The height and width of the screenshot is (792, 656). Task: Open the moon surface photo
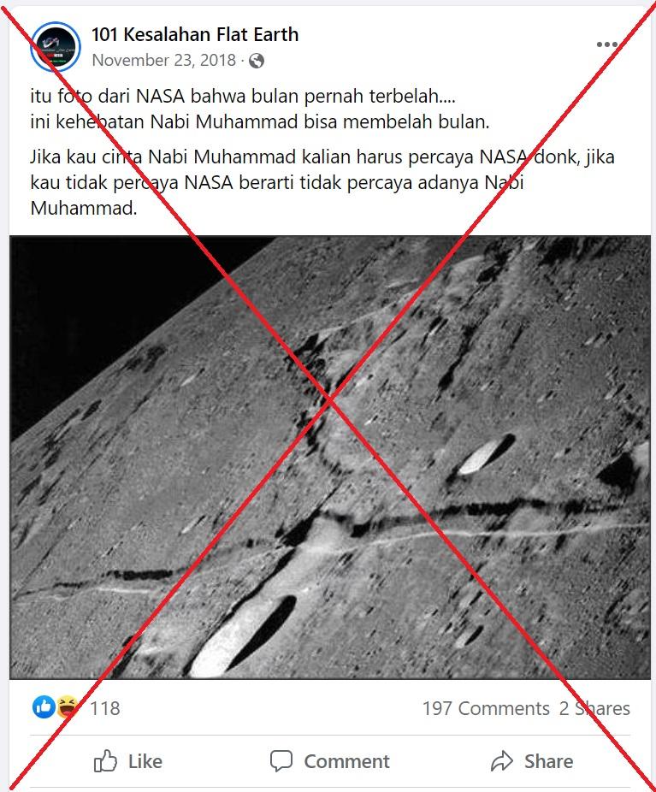tap(330, 457)
